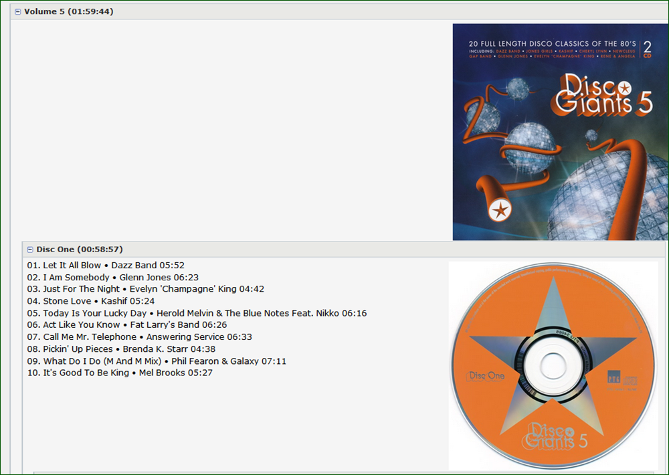Collapse the Disc One section

pos(30,250)
